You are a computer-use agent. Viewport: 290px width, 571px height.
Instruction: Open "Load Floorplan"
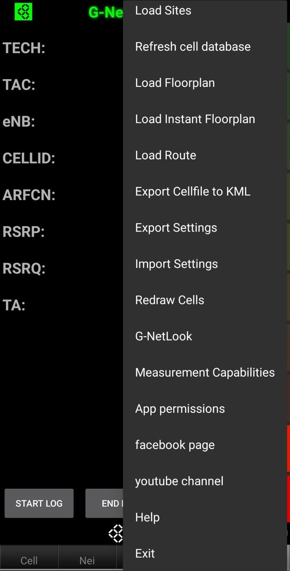(175, 82)
